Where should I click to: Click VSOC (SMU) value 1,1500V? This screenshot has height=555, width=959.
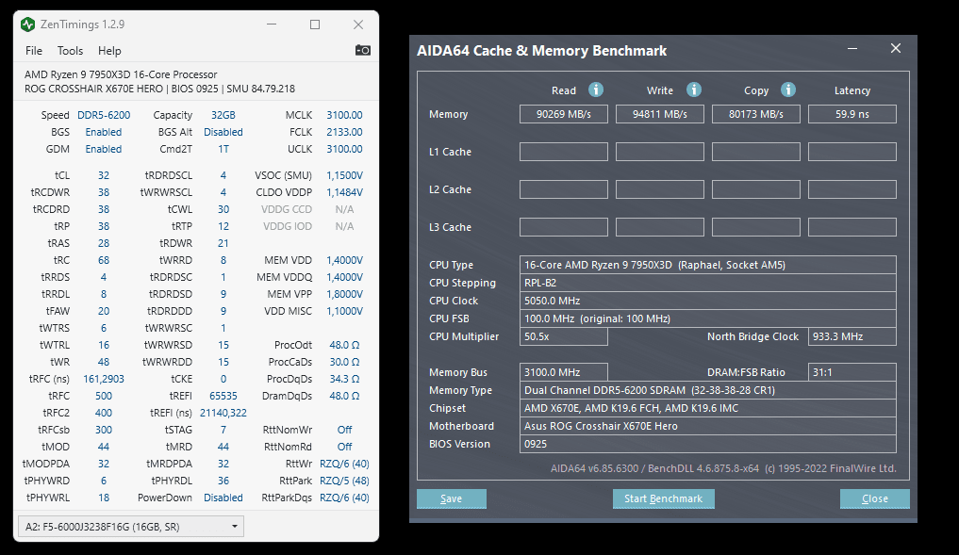(x=344, y=175)
